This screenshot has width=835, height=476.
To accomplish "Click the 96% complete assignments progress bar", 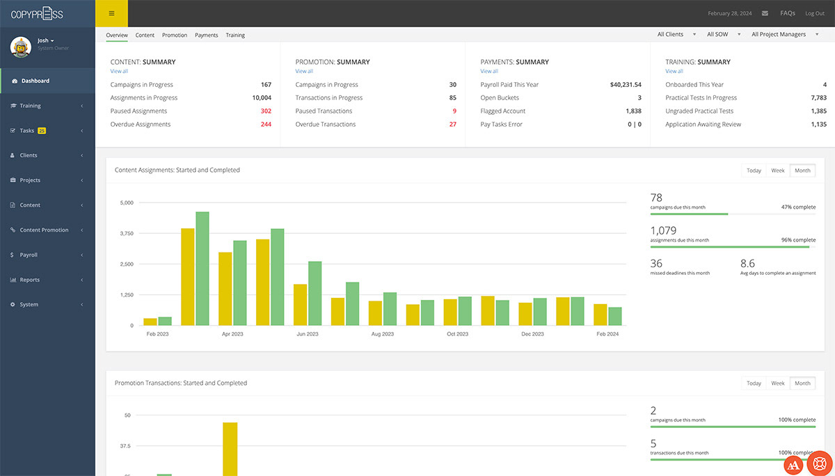I will 733,246.
